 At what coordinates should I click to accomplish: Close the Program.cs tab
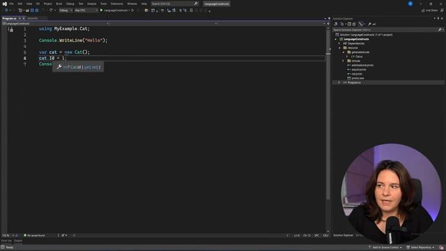24,18
